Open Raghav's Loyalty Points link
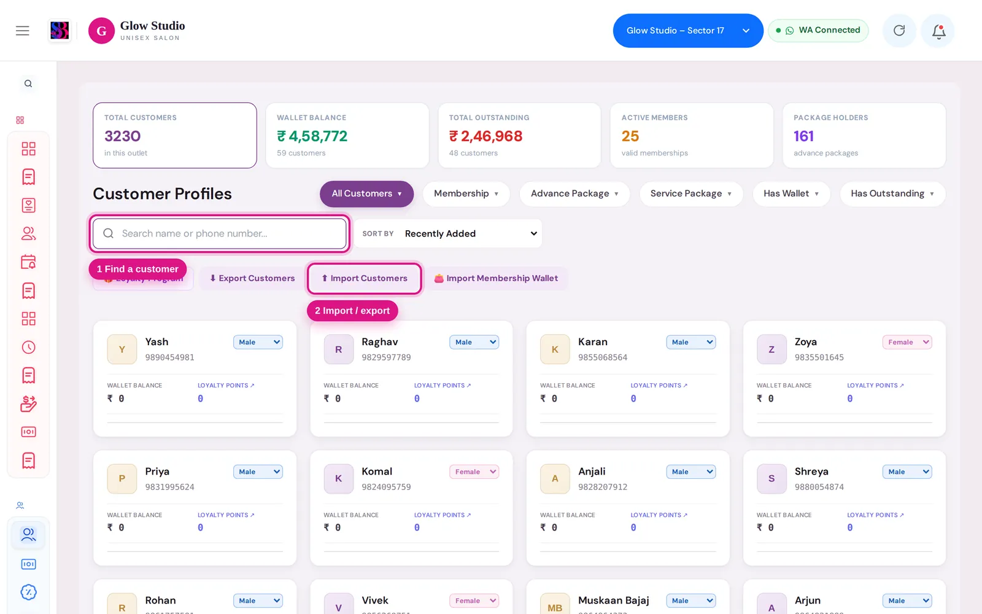The height and width of the screenshot is (614, 982). coord(443,386)
